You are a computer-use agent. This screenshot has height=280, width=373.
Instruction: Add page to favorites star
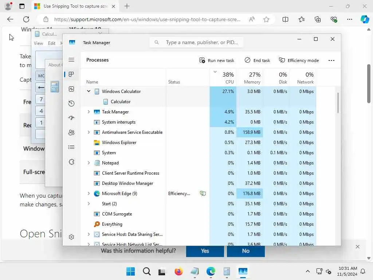[x=266, y=19]
